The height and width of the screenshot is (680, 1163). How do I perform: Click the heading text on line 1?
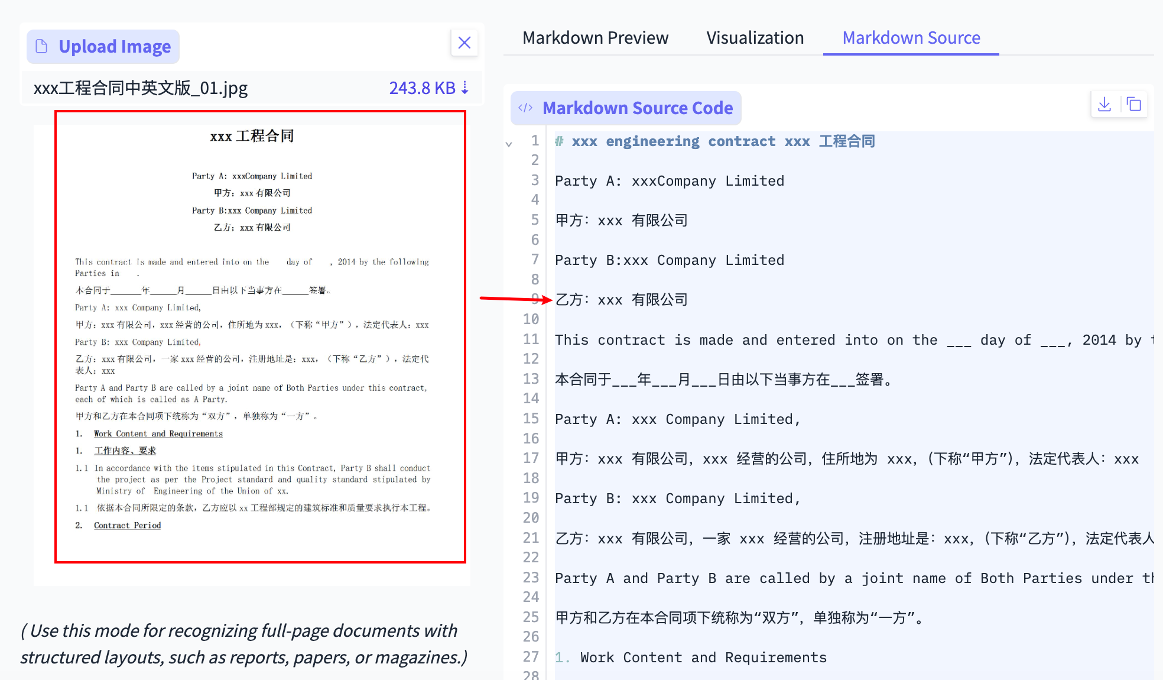715,141
